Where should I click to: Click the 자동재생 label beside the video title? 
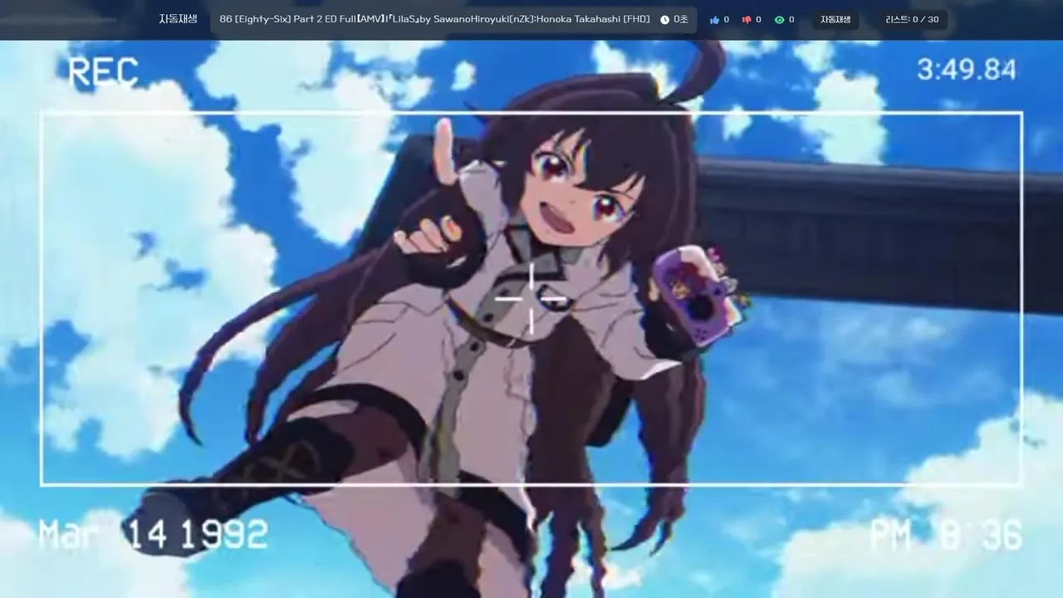coord(178,19)
